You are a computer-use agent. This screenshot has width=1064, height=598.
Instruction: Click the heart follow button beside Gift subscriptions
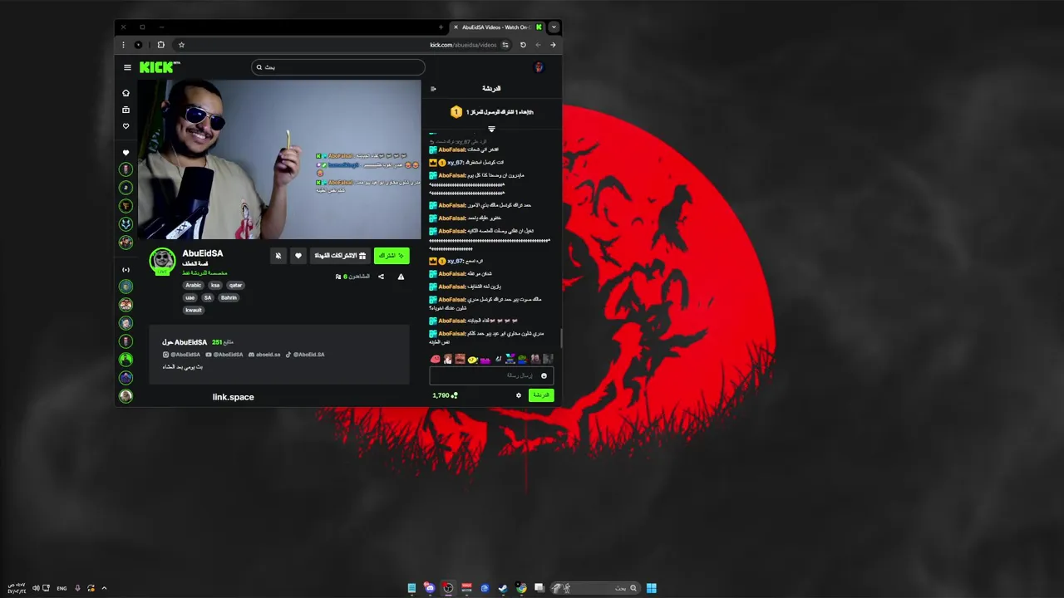pyautogui.click(x=298, y=256)
